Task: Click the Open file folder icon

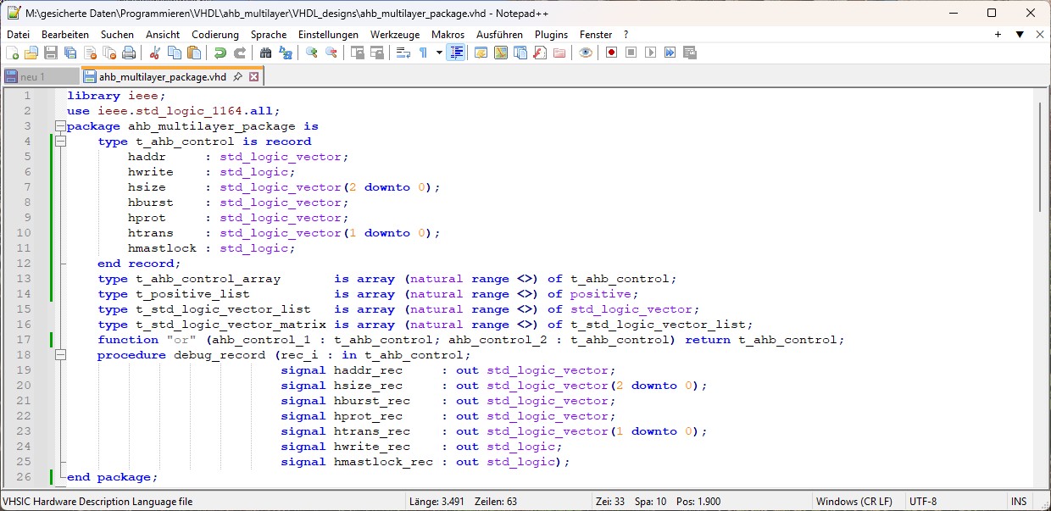Action: 31,53
